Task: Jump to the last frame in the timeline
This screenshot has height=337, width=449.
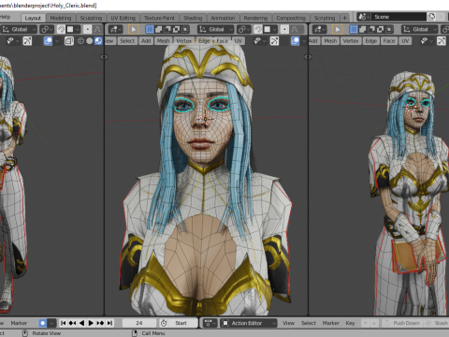Action: pyautogui.click(x=109, y=323)
